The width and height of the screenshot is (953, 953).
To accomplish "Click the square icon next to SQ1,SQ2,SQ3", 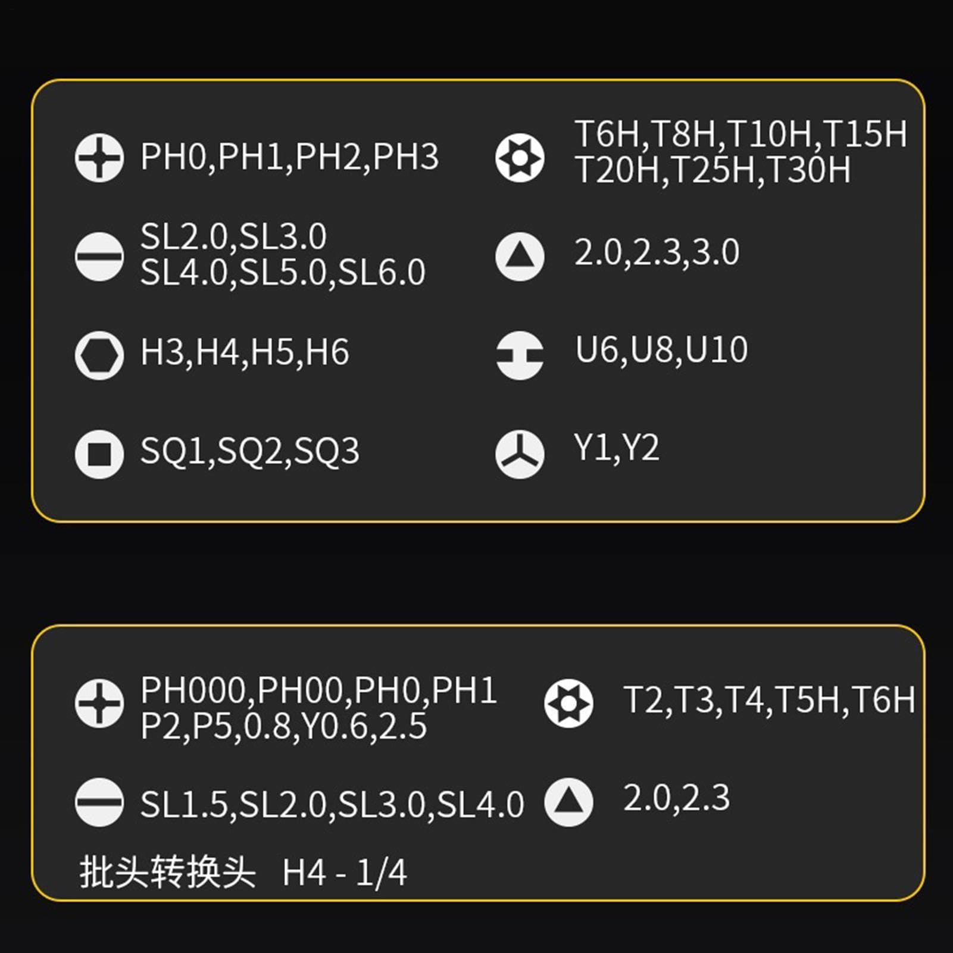I will (99, 454).
